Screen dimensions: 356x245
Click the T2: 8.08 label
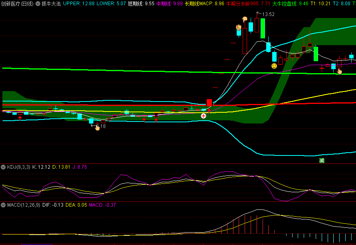click(x=342, y=4)
